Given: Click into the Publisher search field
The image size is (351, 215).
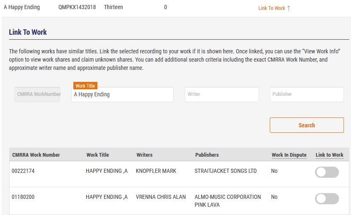Looking at the screenshot, I should click(x=307, y=94).
